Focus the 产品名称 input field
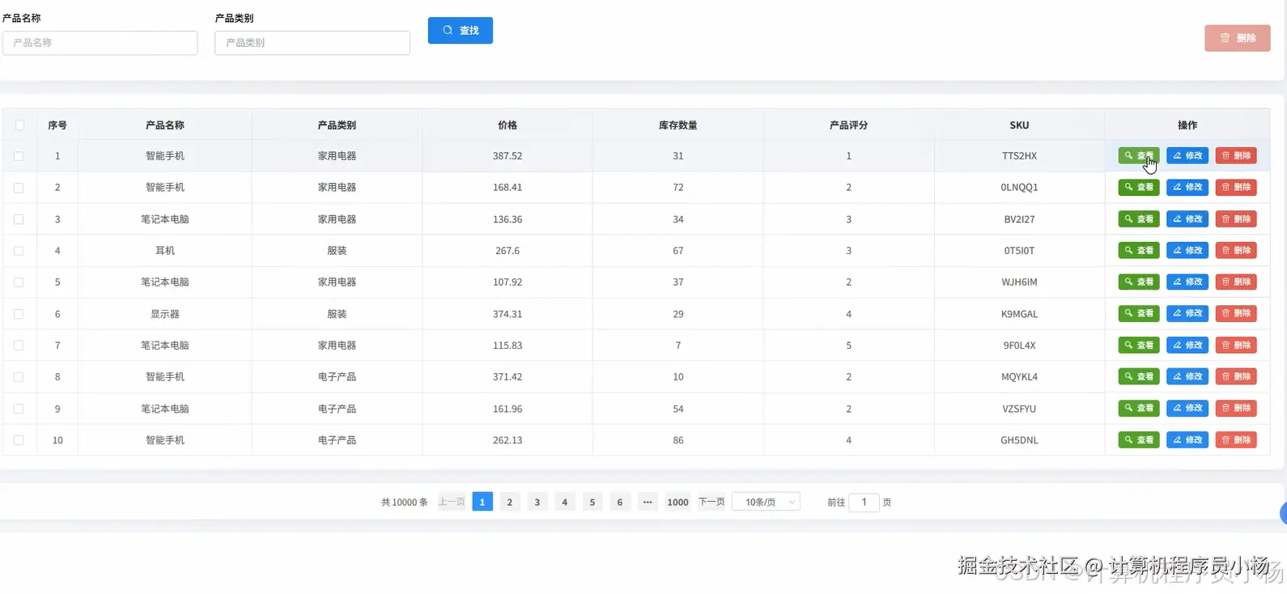 (100, 43)
